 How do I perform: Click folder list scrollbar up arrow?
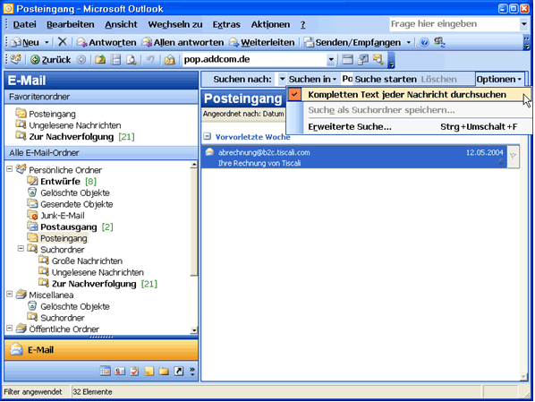coord(194,165)
